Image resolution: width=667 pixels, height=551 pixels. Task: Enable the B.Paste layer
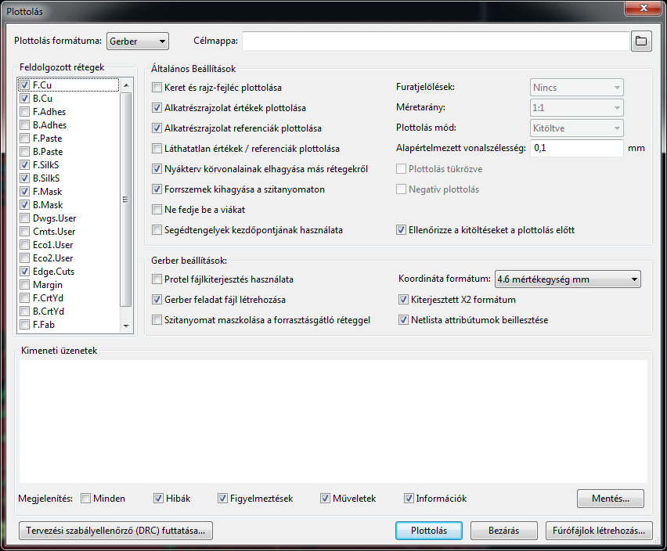point(25,151)
